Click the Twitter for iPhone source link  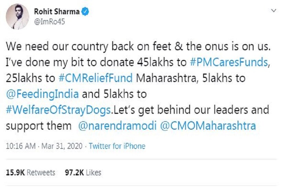click(x=117, y=146)
